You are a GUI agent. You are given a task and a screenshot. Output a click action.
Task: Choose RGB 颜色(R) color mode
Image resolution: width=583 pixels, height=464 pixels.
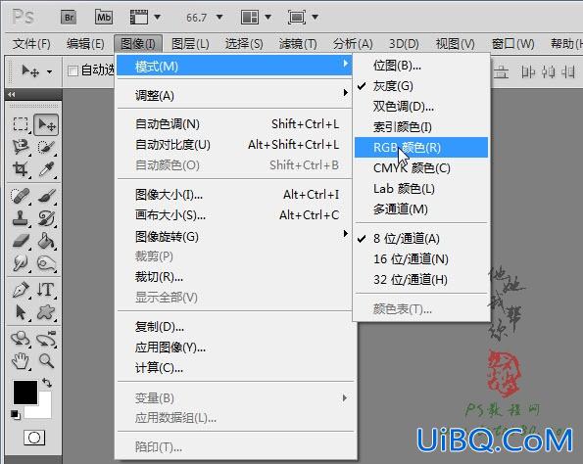(421, 147)
